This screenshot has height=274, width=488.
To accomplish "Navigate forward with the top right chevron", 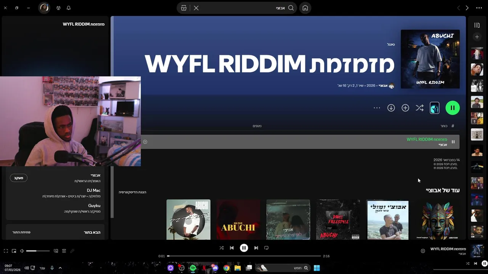I will tap(467, 8).
